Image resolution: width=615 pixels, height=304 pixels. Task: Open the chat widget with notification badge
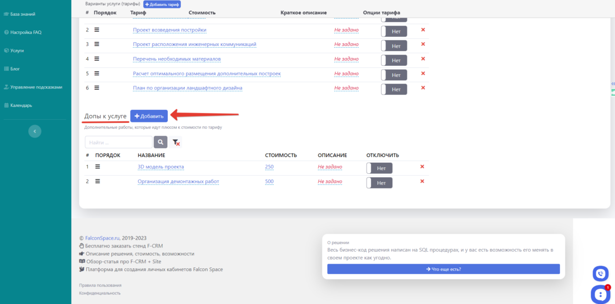click(599, 295)
